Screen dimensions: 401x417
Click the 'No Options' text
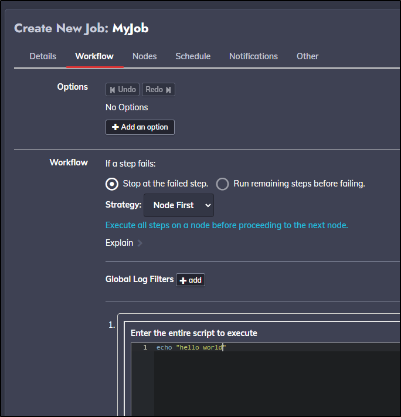127,107
